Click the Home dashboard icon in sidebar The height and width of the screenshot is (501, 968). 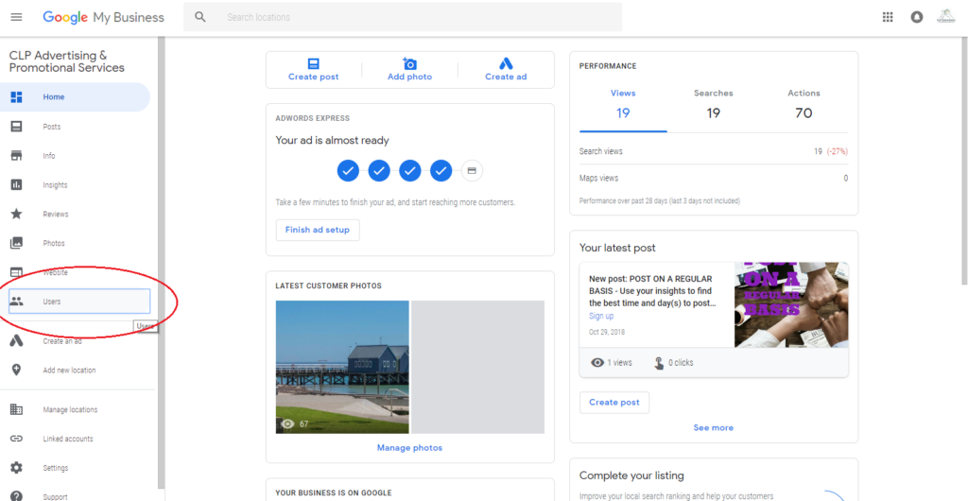pyautogui.click(x=17, y=96)
